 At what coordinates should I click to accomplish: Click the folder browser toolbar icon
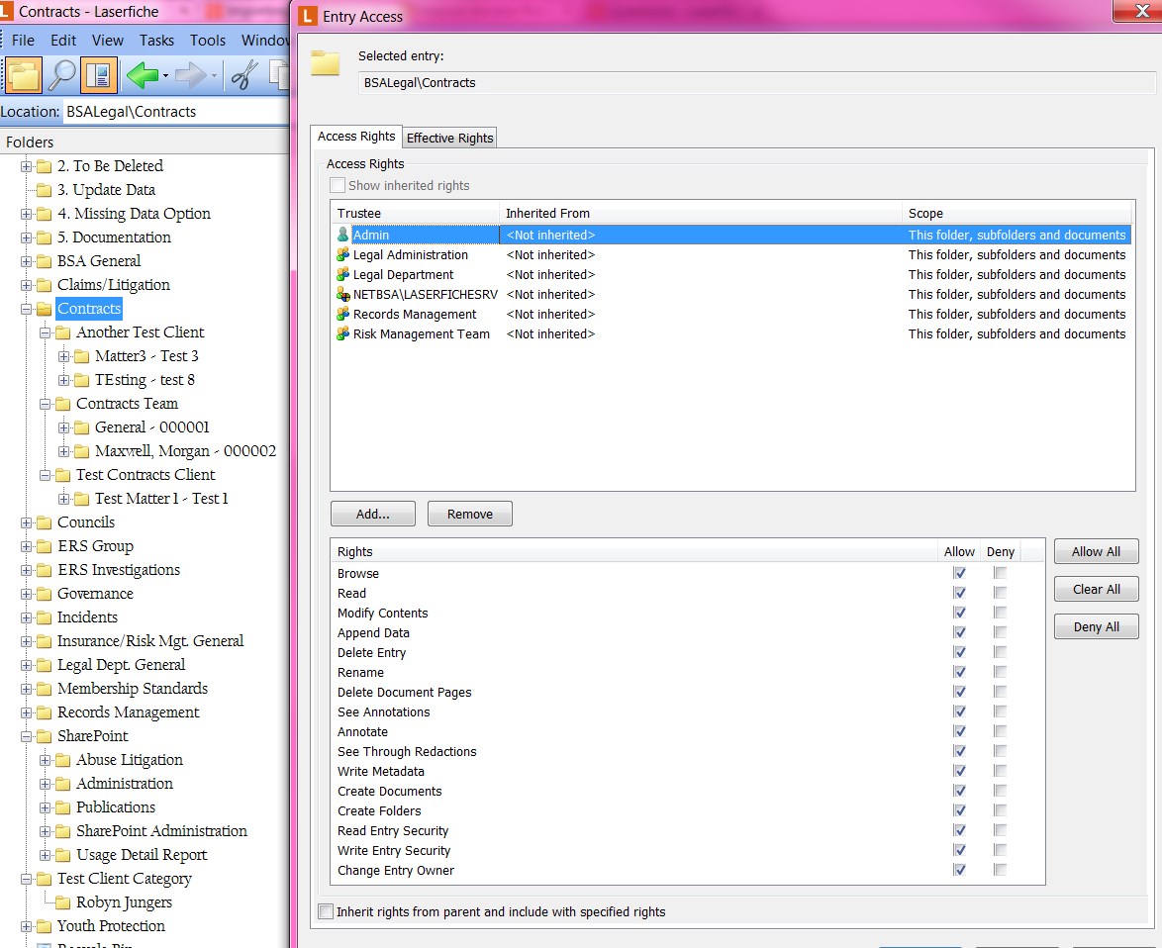click(x=24, y=75)
